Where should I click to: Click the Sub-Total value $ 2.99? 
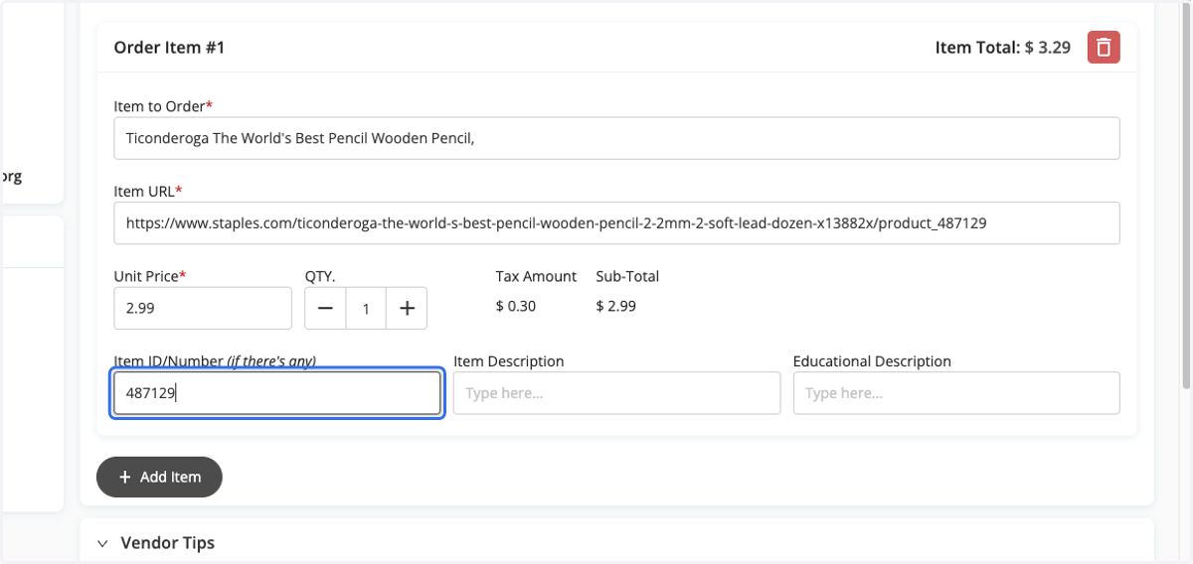point(616,306)
